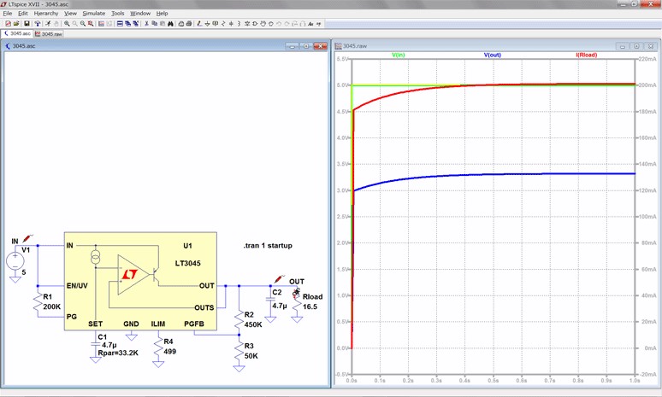Screen dimensions: 662x397
Task: Click the I(Rload) trace label
Action: coord(586,55)
